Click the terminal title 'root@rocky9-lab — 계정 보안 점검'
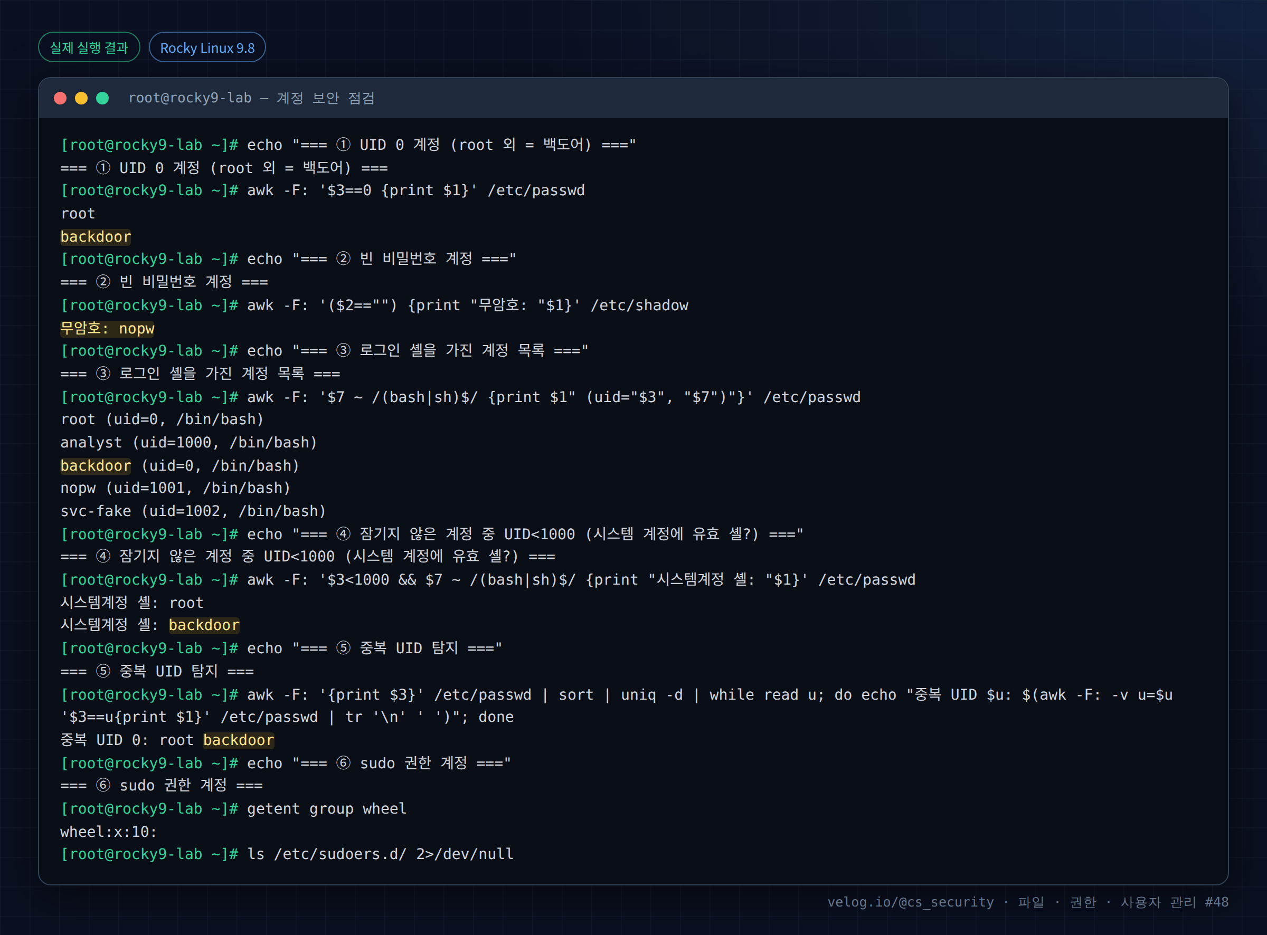This screenshot has width=1267, height=935. (251, 98)
